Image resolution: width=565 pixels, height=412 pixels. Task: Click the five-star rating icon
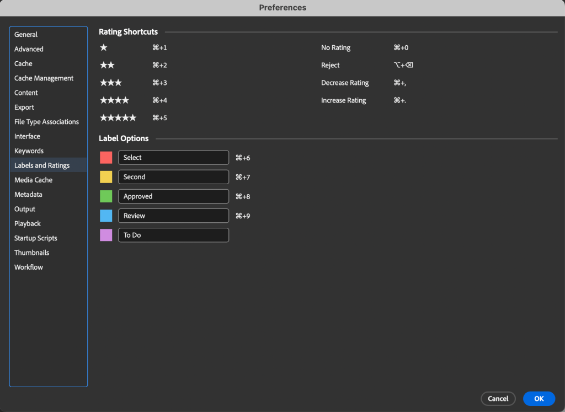tap(118, 118)
